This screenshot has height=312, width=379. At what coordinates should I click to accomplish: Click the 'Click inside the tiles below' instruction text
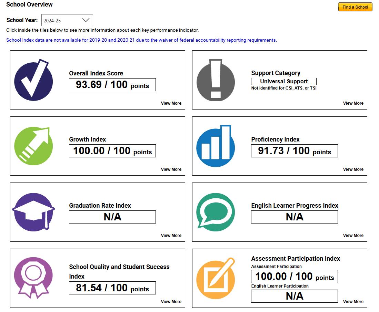click(102, 30)
